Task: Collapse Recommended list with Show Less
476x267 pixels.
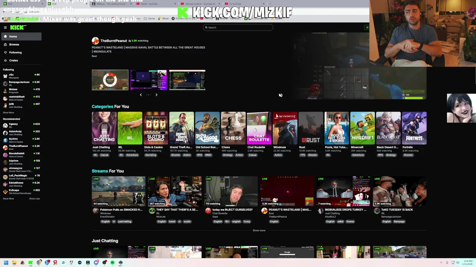Action: 35,199
